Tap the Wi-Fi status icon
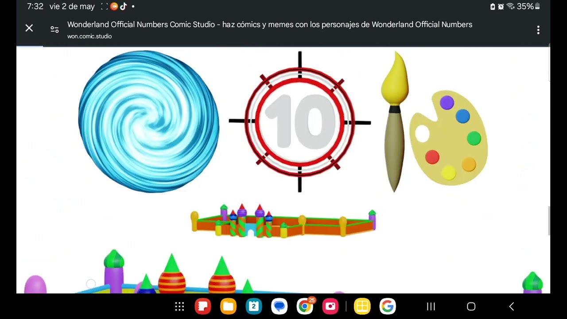 click(510, 7)
